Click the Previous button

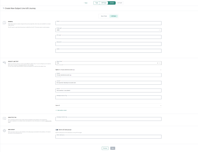click(x=105, y=148)
